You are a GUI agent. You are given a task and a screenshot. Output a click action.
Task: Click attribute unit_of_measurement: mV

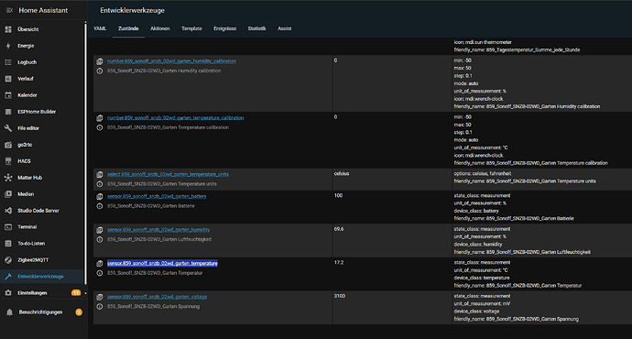[482, 304]
